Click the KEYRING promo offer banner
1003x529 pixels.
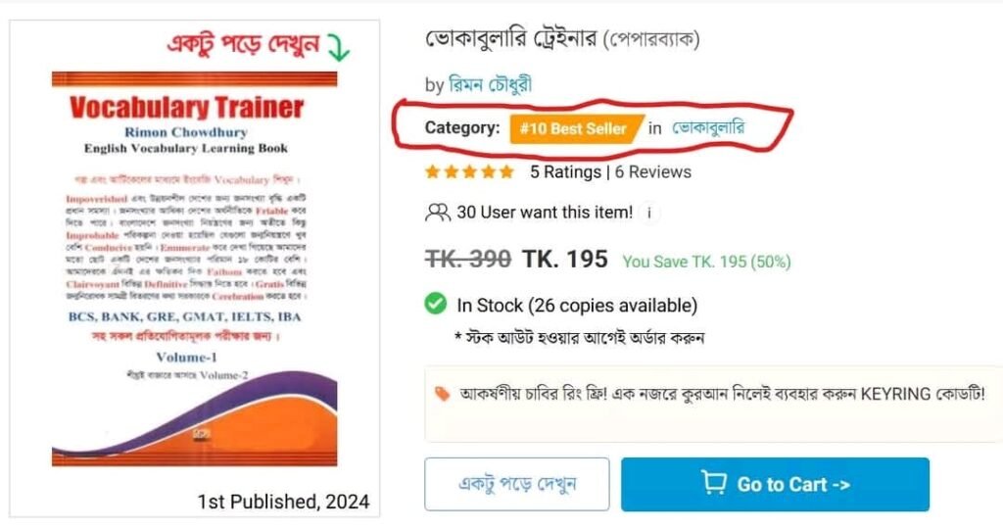point(713,404)
